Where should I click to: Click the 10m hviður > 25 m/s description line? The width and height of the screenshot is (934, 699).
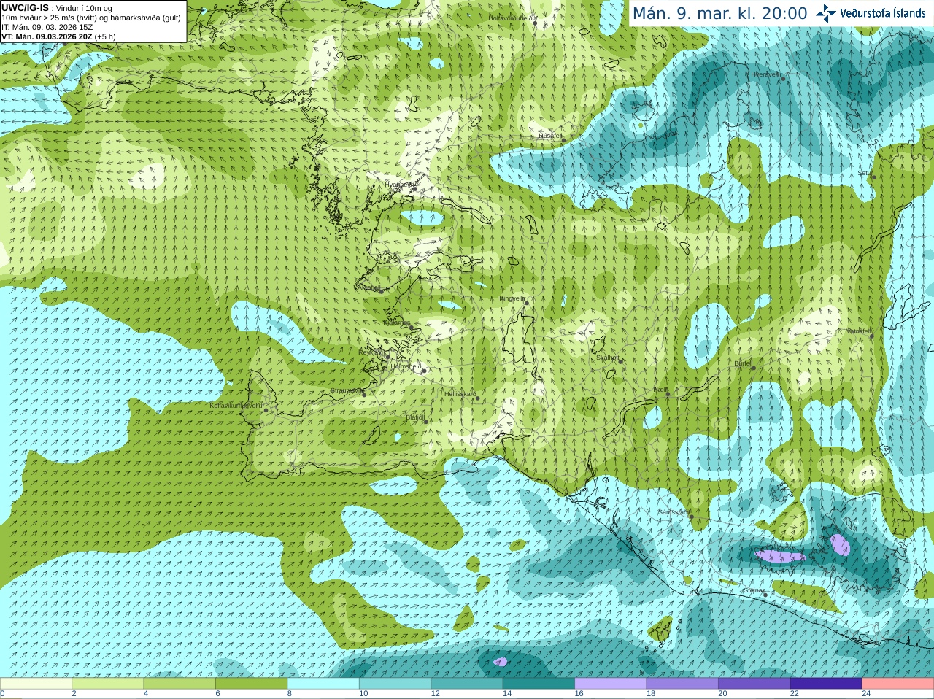(x=91, y=18)
